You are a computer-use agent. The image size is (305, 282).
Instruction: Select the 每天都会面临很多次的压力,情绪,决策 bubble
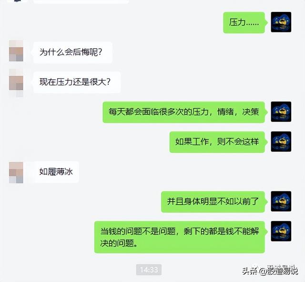183,112
